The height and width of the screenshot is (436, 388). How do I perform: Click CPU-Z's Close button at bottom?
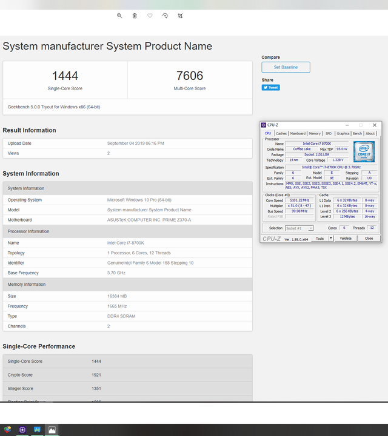(x=369, y=239)
